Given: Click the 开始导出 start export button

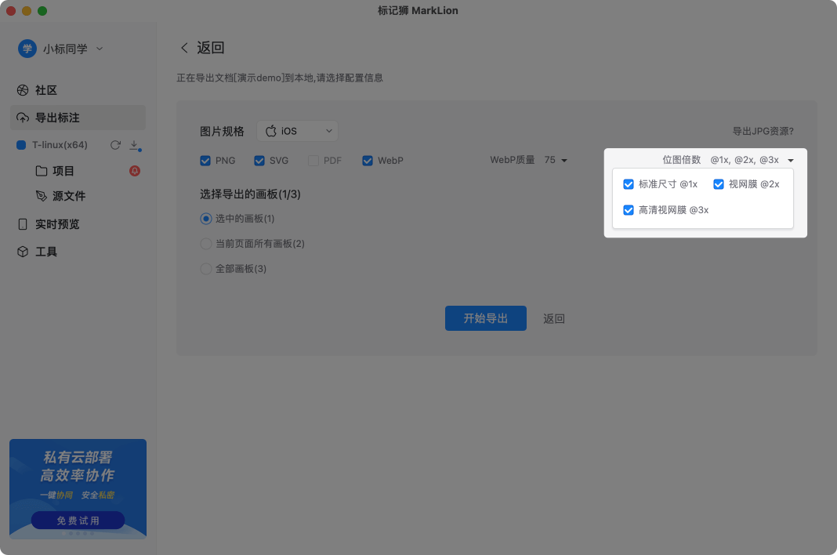Looking at the screenshot, I should point(485,318).
